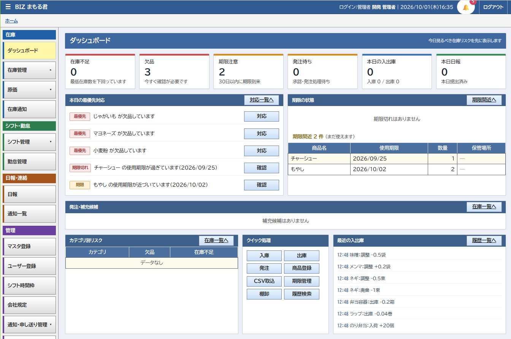Expand the シフト管理 sidebar dropdown
This screenshot has height=339, width=511.
(29, 142)
